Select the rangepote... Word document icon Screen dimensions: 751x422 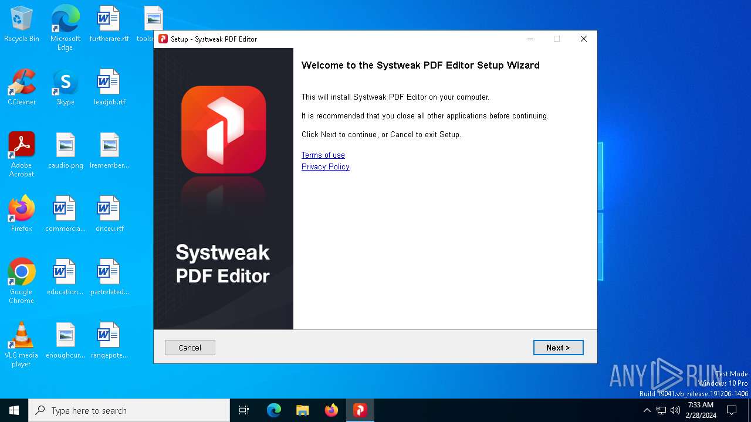click(109, 341)
